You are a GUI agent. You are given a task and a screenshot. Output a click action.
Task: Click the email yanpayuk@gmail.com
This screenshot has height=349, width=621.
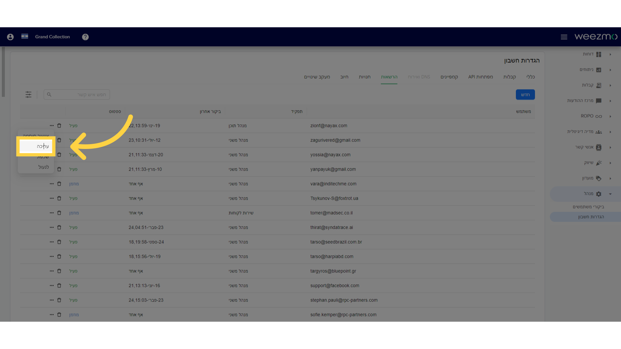pos(333,169)
